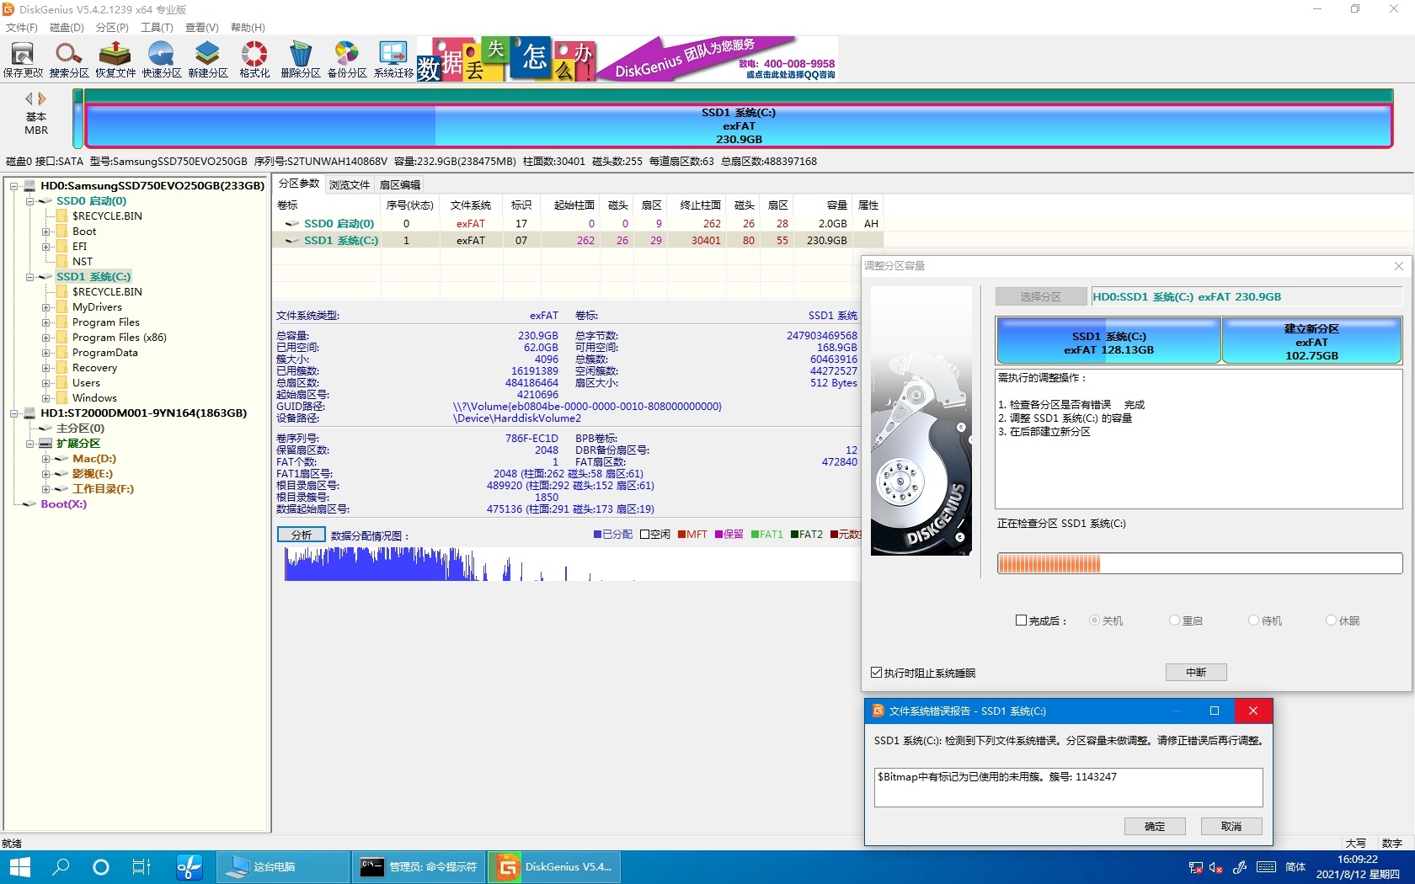Screen dimensions: 1415x884
Task: Collapse SSD1 系统(C:) tree node
Action: tap(29, 277)
